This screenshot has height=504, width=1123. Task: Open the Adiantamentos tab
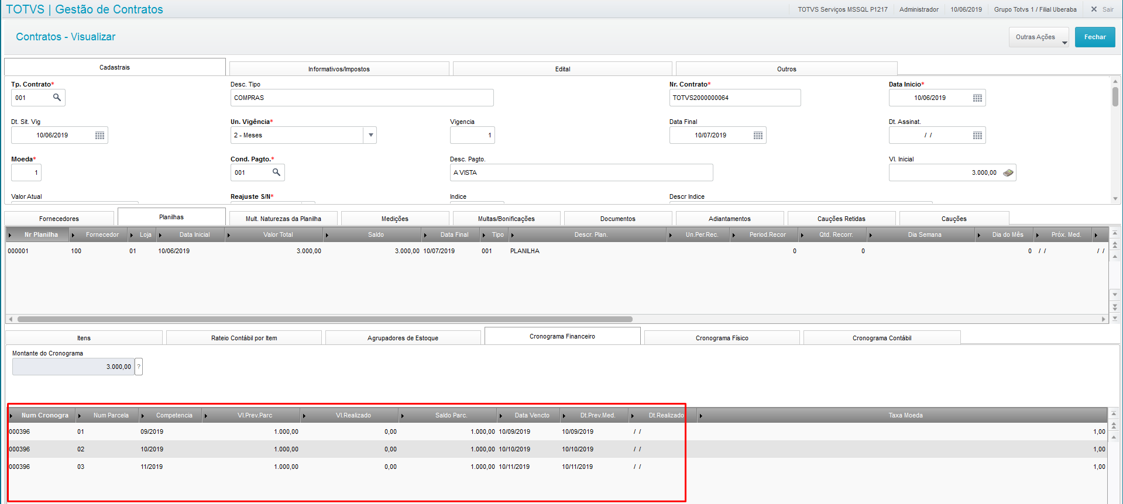730,219
